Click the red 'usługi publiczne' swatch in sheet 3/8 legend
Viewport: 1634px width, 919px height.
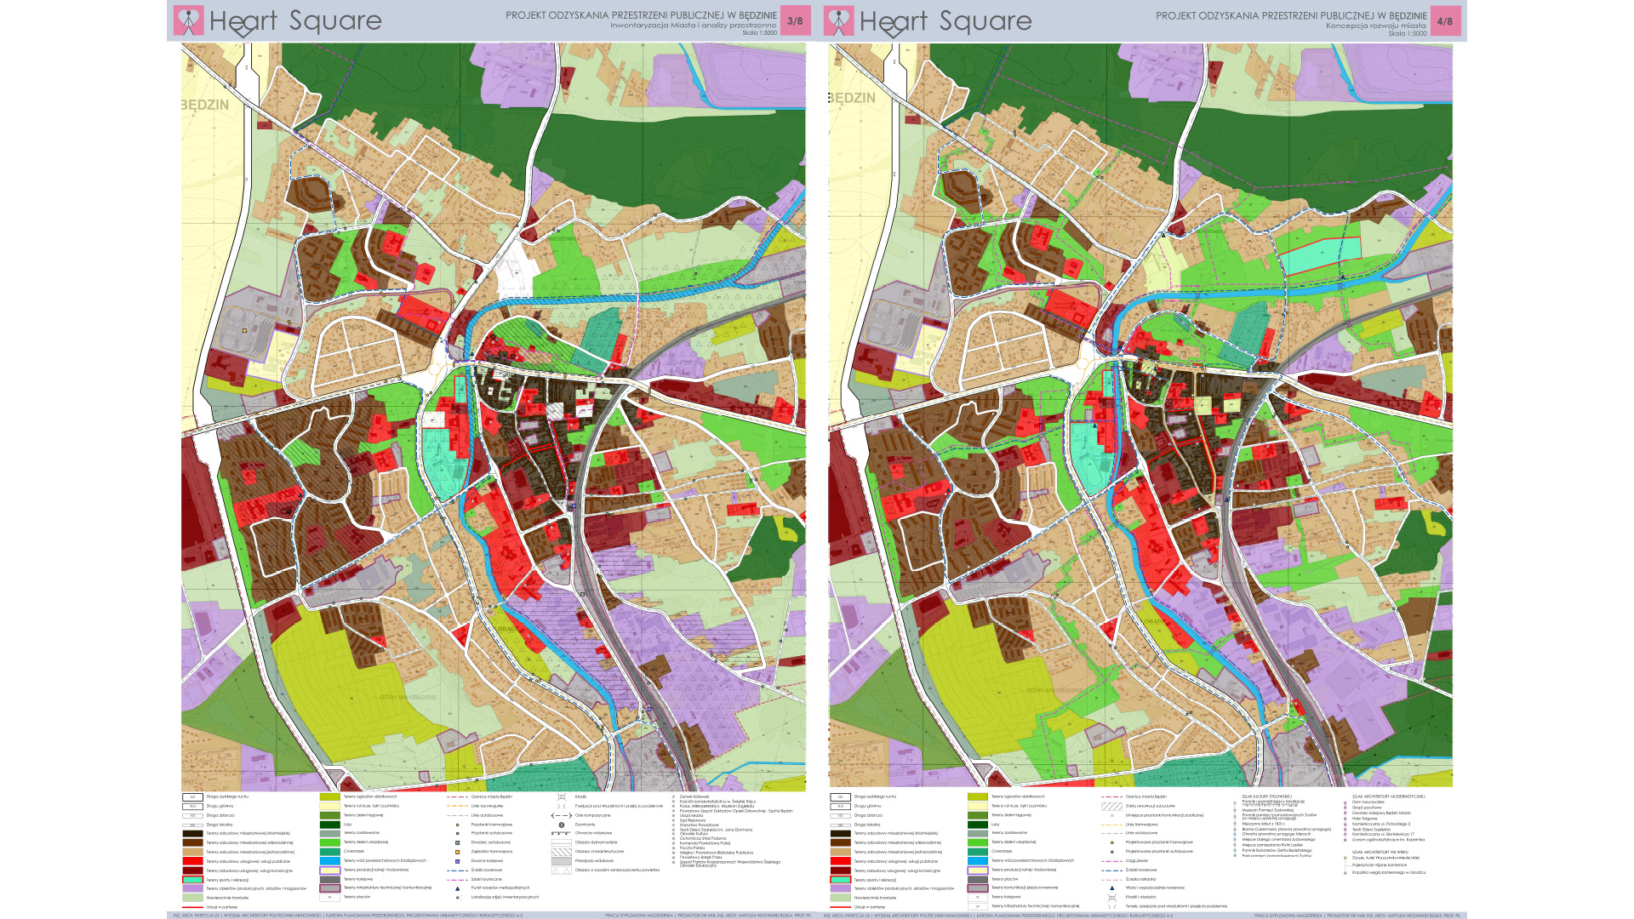[192, 861]
